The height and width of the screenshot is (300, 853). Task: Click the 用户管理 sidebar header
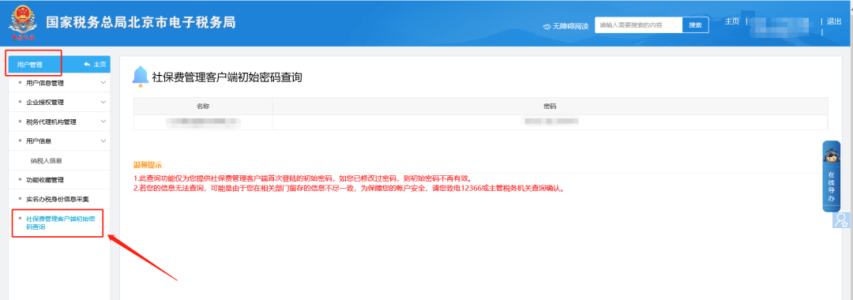[30, 65]
